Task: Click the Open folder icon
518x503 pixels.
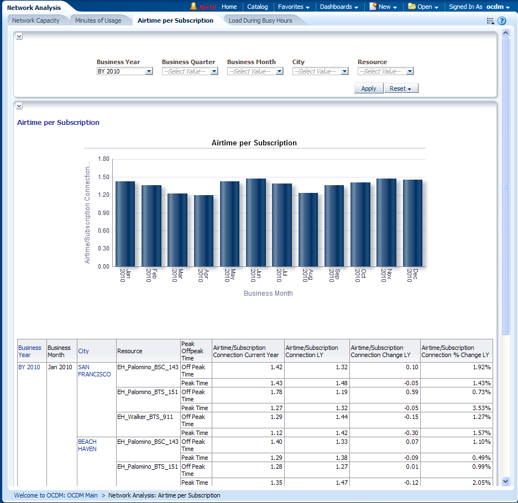Action: pos(412,7)
